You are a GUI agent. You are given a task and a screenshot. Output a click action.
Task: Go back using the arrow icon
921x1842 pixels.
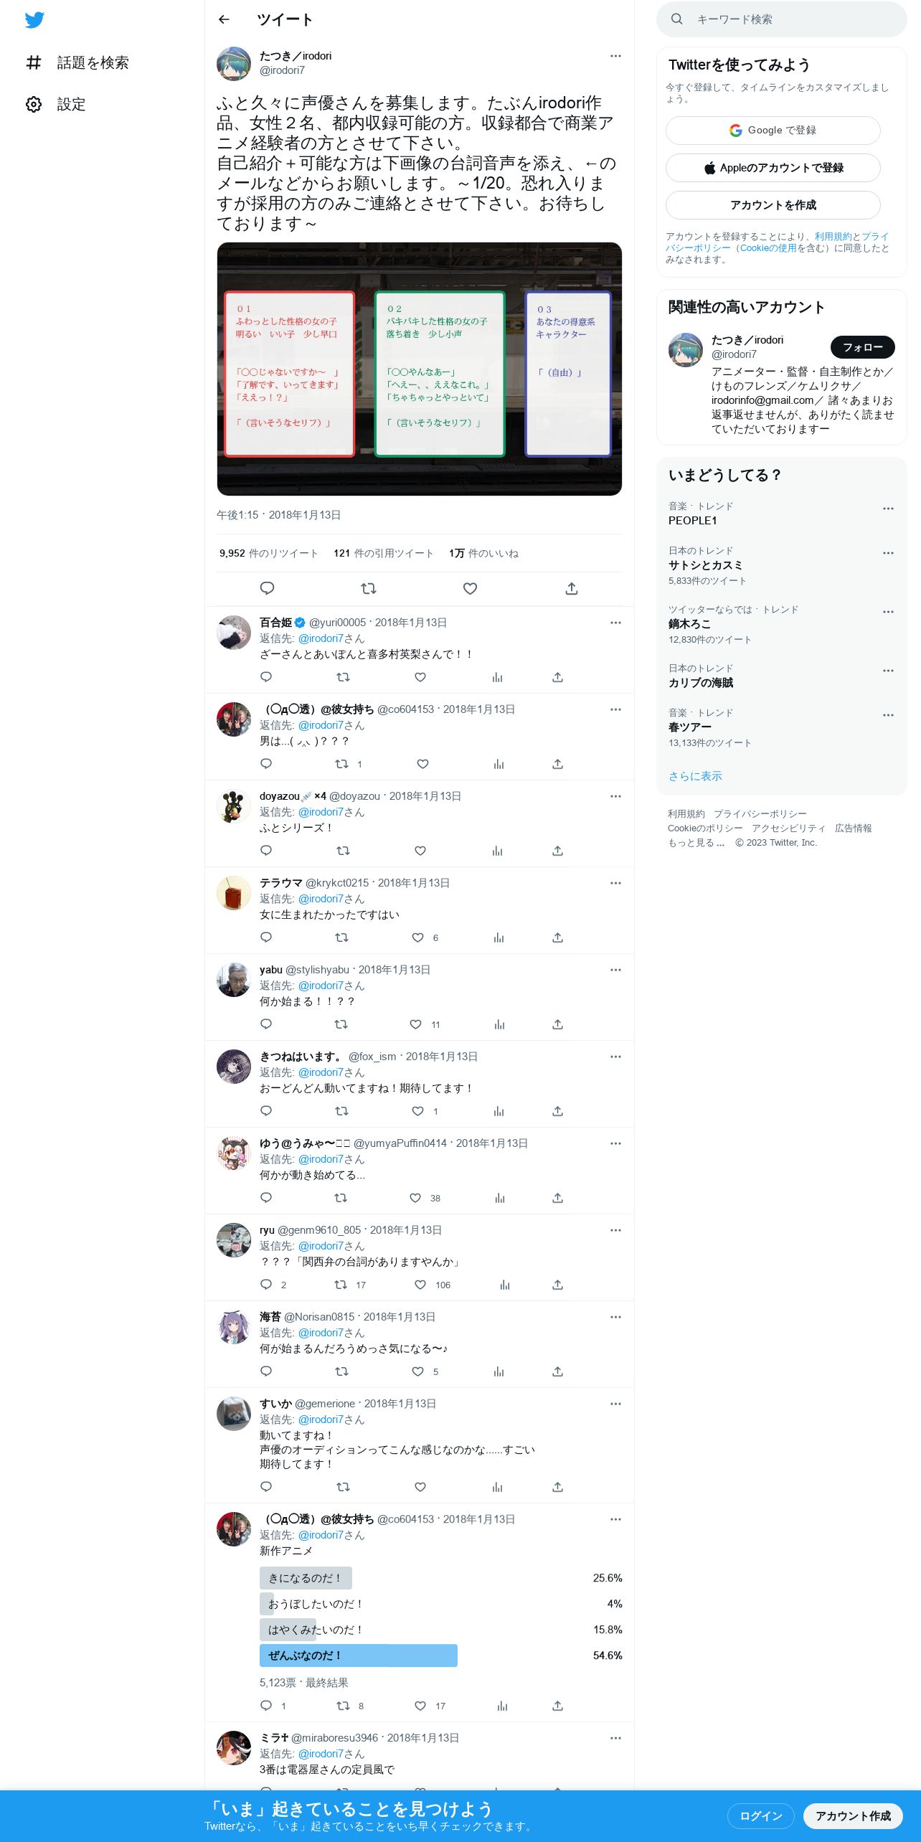coord(224,19)
